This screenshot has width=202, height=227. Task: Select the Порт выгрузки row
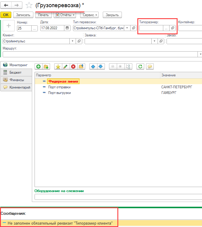[x=118, y=93]
